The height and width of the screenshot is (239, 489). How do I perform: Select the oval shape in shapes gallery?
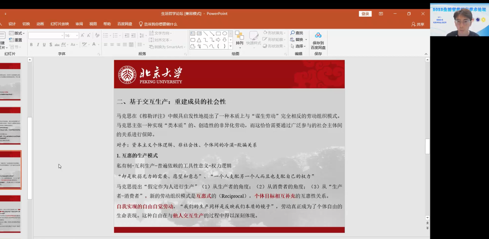click(224, 33)
